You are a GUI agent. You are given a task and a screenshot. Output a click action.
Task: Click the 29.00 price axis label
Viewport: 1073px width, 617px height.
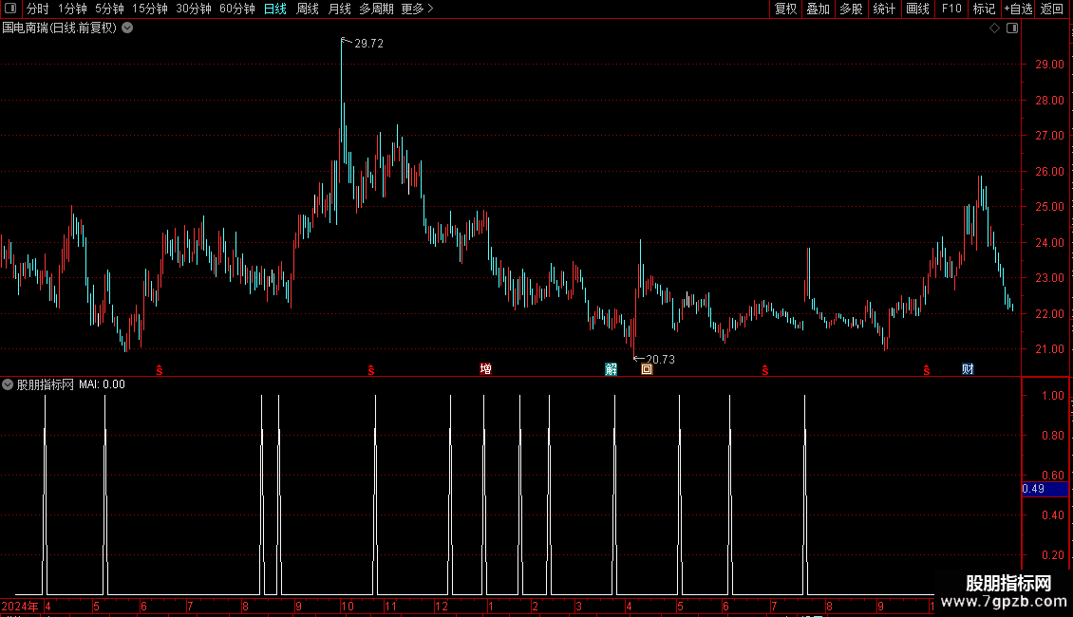[1049, 65]
